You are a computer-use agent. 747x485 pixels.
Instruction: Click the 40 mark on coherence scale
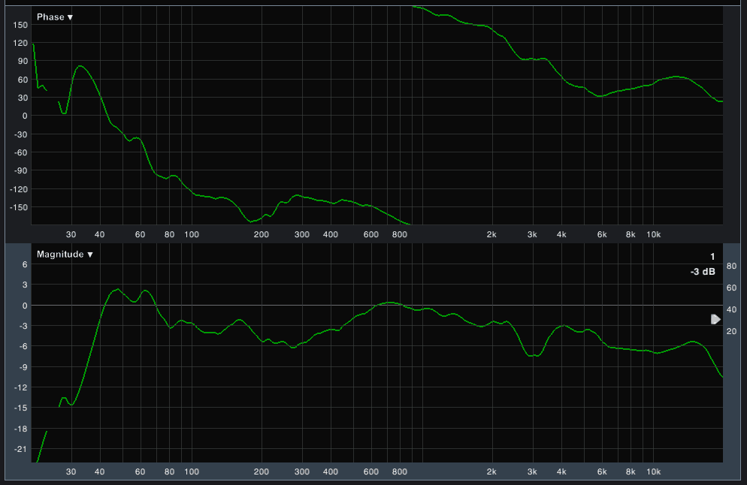pos(731,309)
